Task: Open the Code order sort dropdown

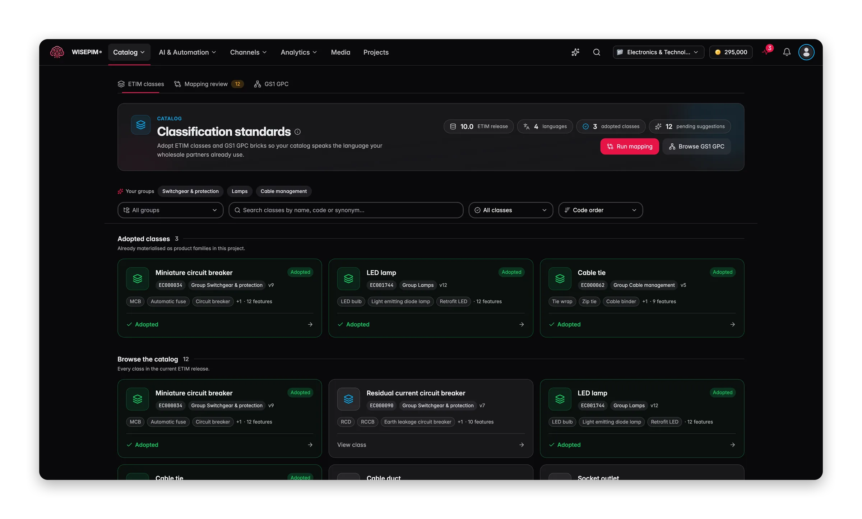Action: [x=600, y=210]
